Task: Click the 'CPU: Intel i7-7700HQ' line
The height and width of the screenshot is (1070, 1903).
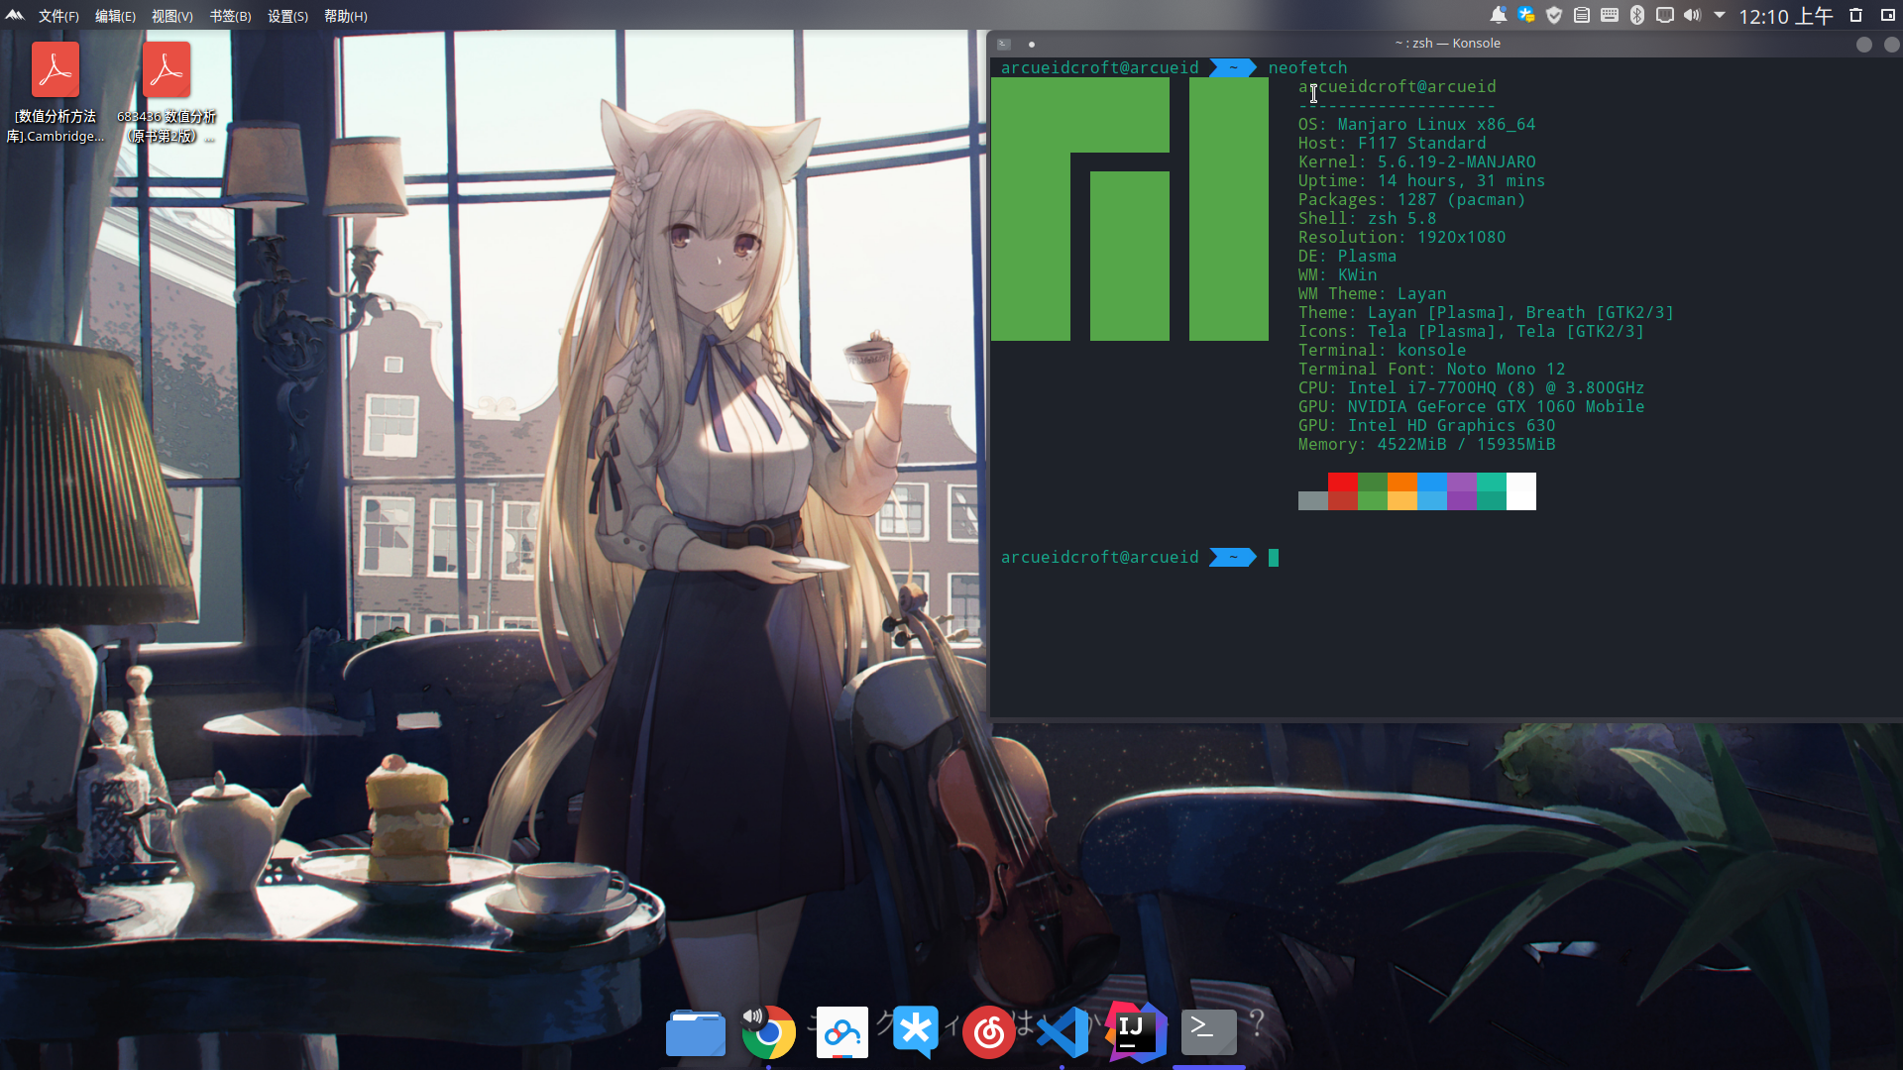Action: (1471, 387)
